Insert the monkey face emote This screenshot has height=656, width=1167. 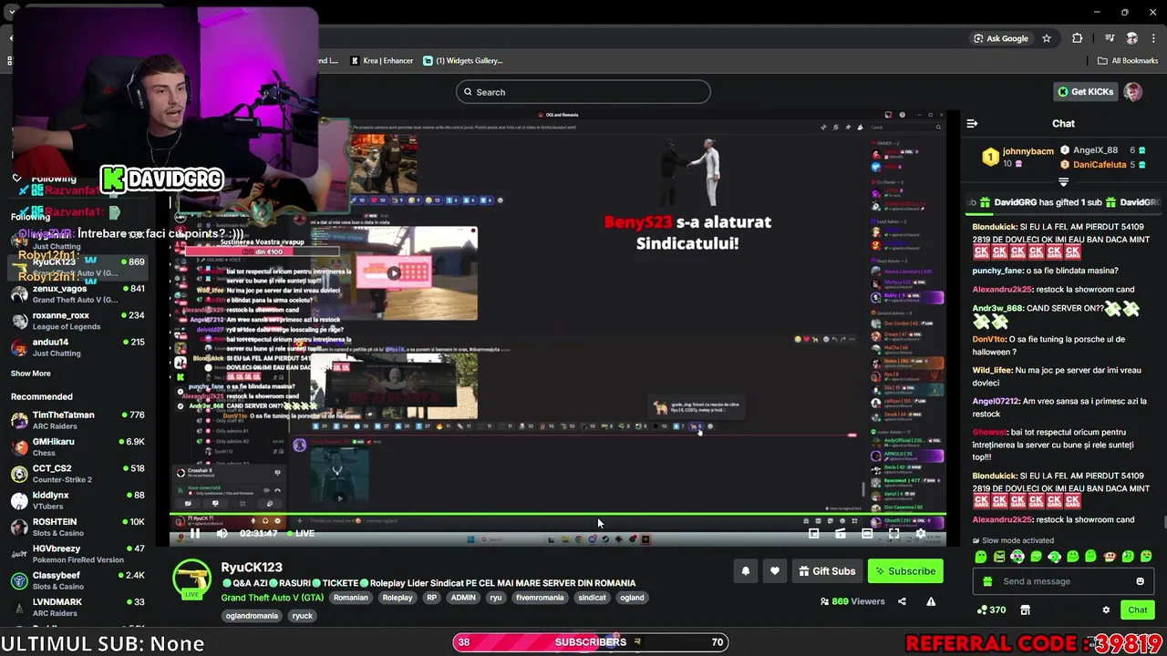[x=1110, y=557]
